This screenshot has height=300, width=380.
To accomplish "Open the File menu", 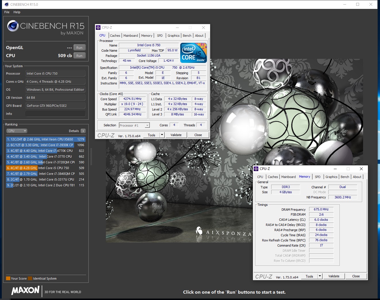I will click(x=7, y=12).
